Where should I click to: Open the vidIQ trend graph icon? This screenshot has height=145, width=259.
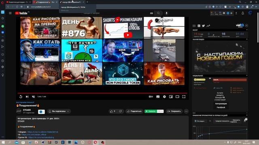point(208,26)
